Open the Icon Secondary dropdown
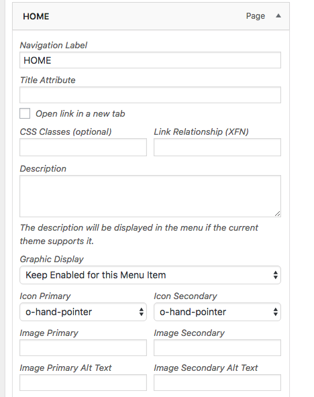 [x=217, y=312]
